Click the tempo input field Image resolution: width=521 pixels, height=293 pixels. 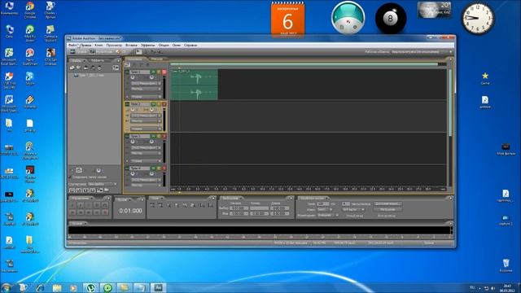pos(322,203)
